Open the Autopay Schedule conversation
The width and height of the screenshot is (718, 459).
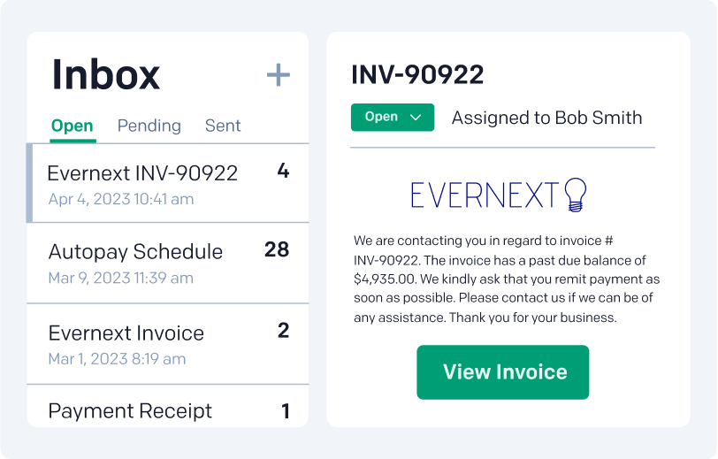pyautogui.click(x=168, y=263)
